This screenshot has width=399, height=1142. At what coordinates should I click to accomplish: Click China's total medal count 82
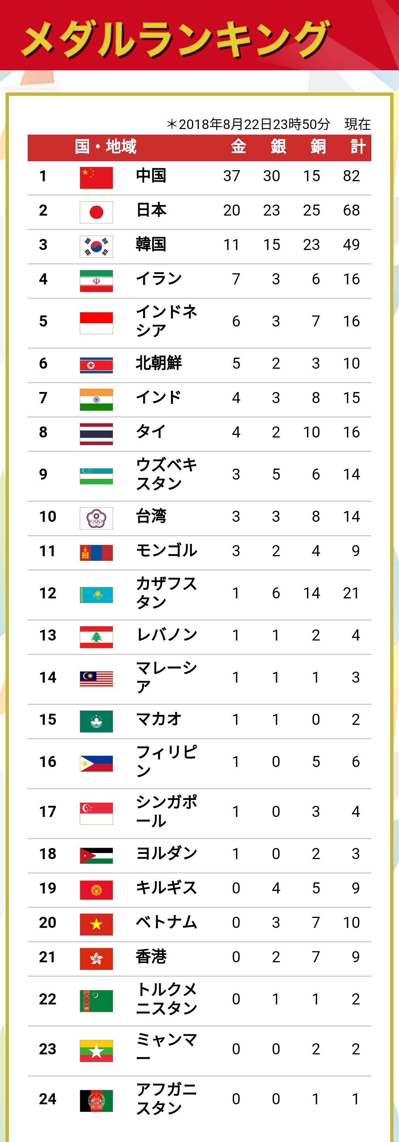(x=351, y=176)
